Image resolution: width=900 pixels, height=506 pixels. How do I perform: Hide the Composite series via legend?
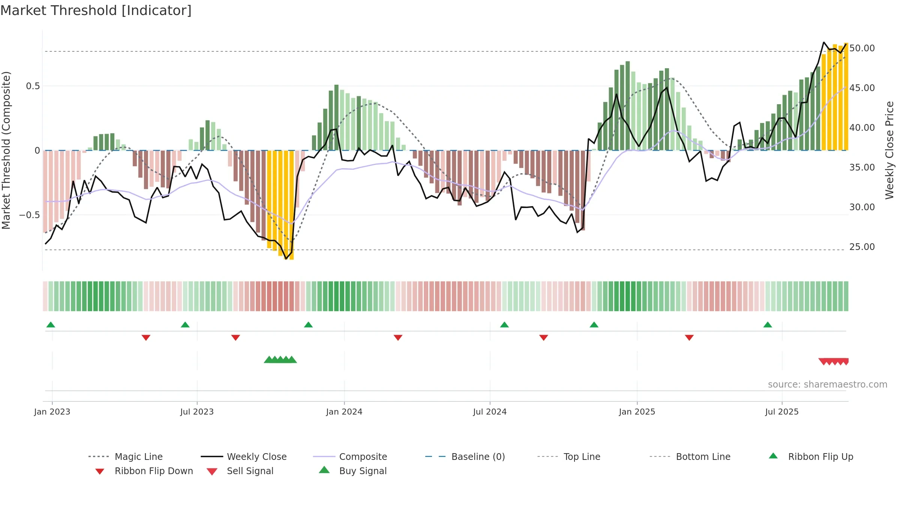(350, 457)
